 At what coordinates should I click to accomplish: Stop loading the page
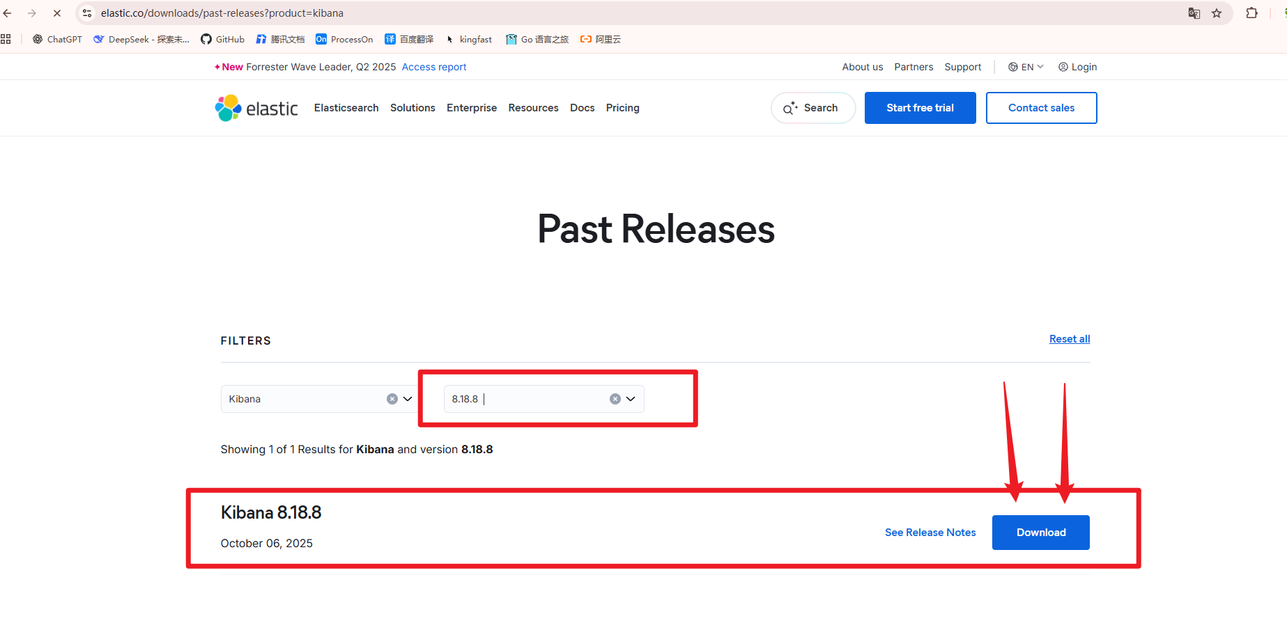[x=57, y=13]
